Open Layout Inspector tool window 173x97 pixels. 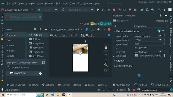coord(161,85)
